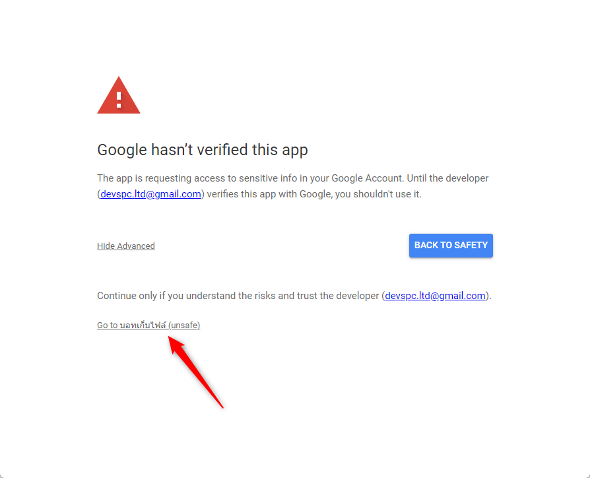
Task: Collapse the section with Hide Advanced
Action: (x=125, y=246)
